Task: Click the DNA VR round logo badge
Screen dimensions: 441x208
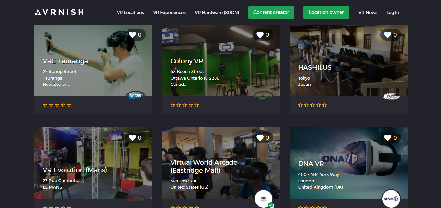Action: [x=391, y=199]
